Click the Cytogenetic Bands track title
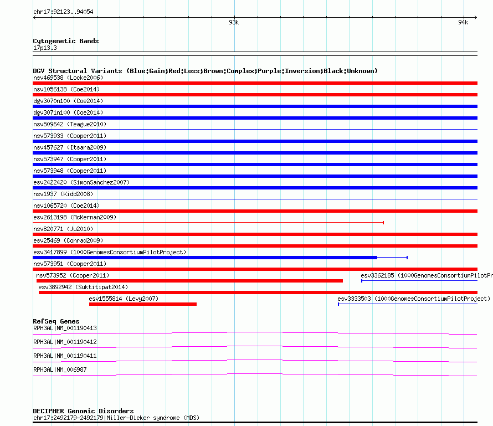493x426 pixels. coord(66,41)
